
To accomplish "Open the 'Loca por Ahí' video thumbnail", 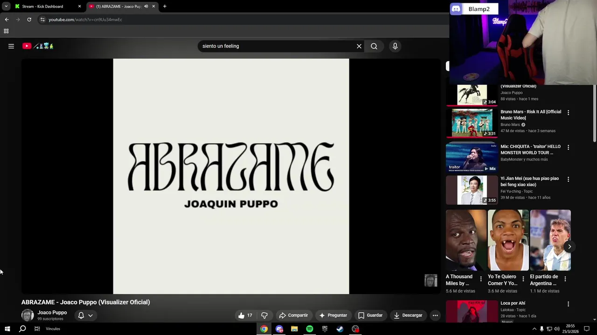I will point(472,311).
